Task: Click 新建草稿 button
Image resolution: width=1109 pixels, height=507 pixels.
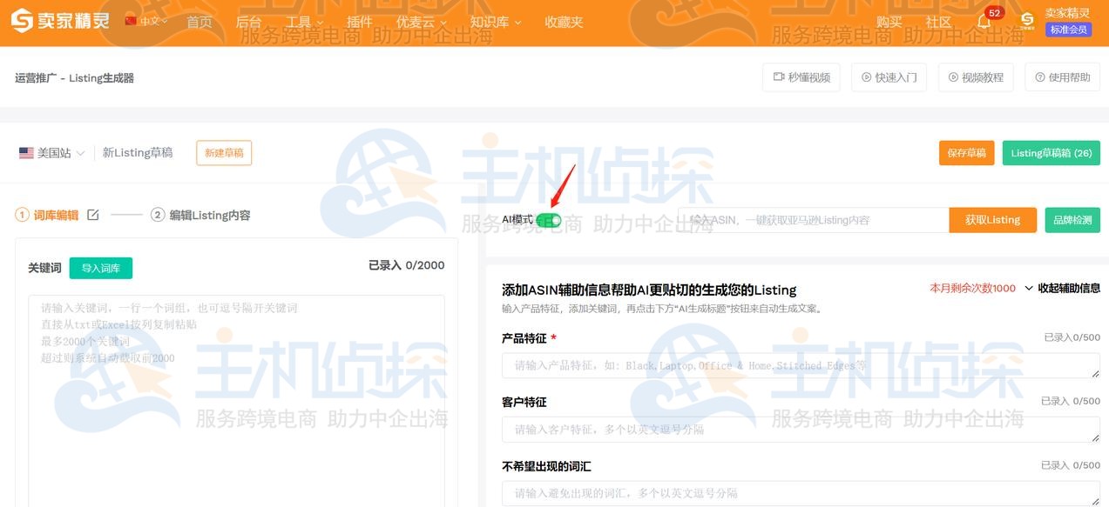Action: 224,153
